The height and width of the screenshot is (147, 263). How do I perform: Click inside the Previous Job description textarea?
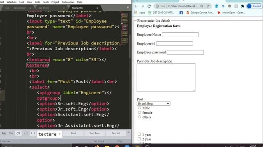tap(166, 78)
